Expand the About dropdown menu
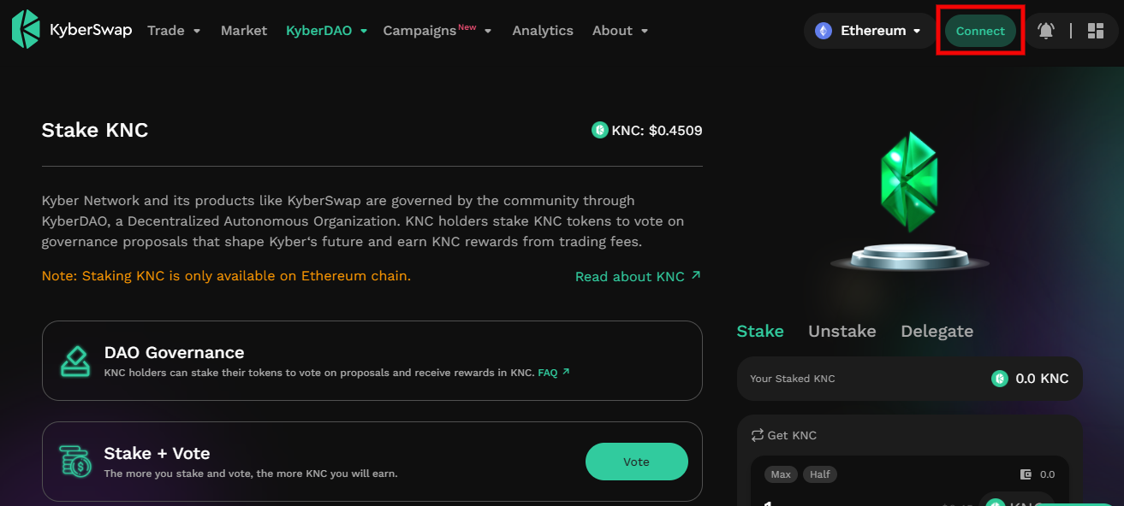Screen dimensions: 1124x506 [620, 31]
